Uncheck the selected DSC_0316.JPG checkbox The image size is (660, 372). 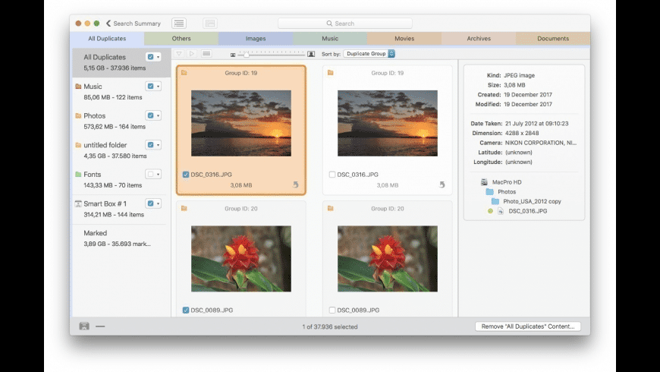pyautogui.click(x=186, y=175)
